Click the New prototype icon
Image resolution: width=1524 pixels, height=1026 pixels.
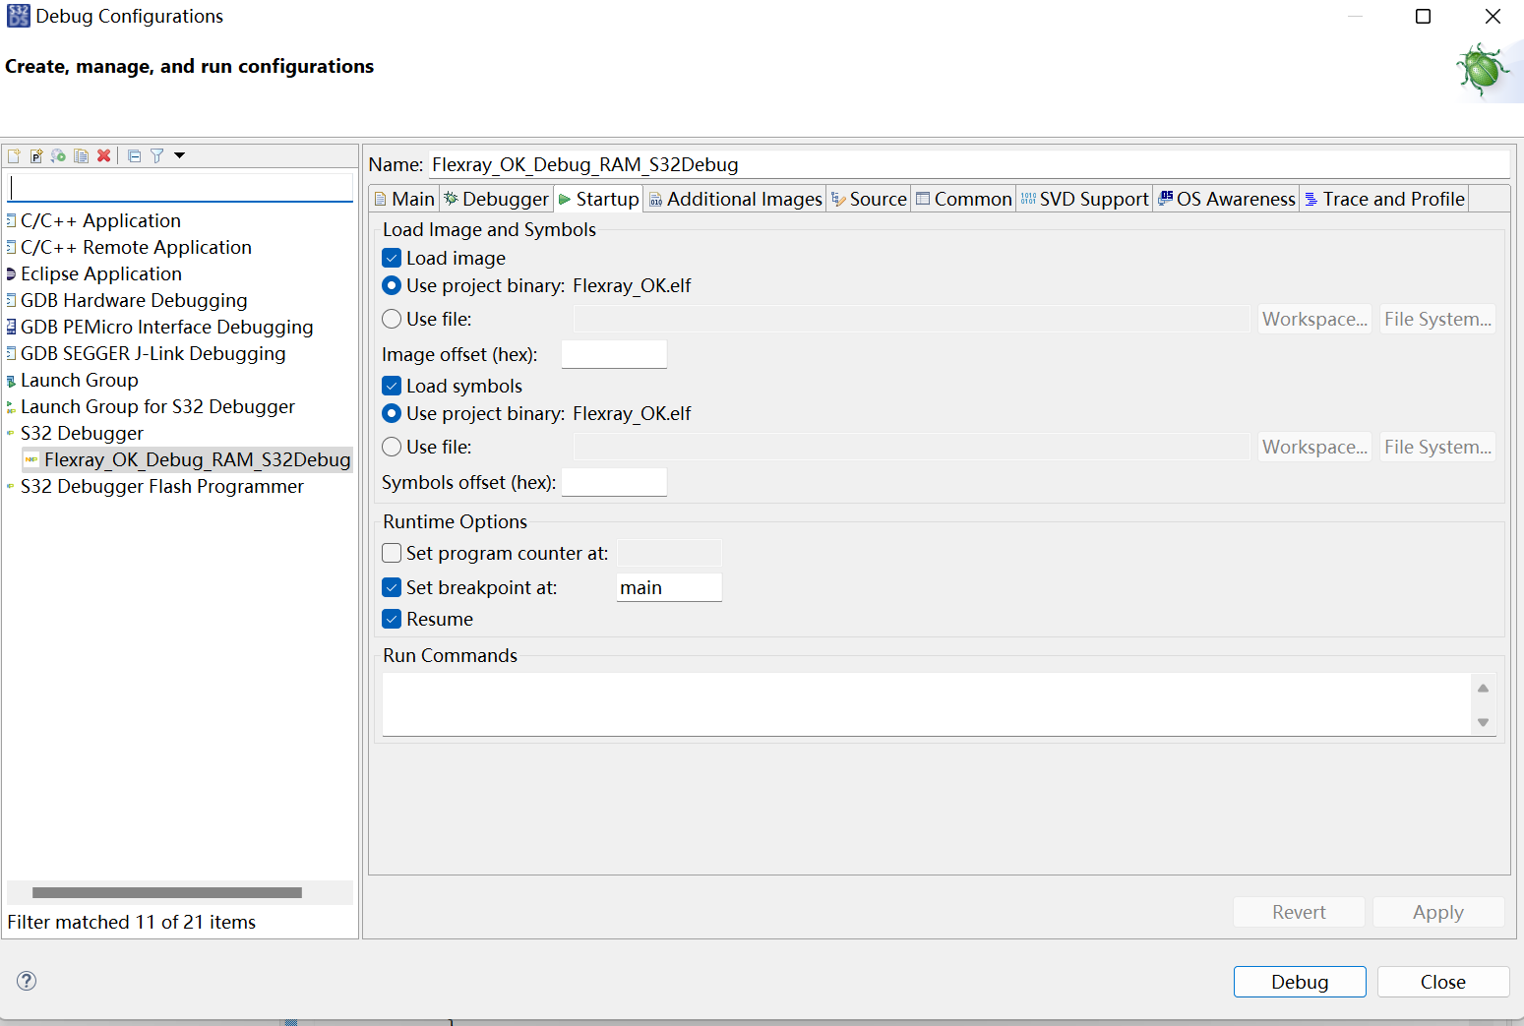coord(36,155)
